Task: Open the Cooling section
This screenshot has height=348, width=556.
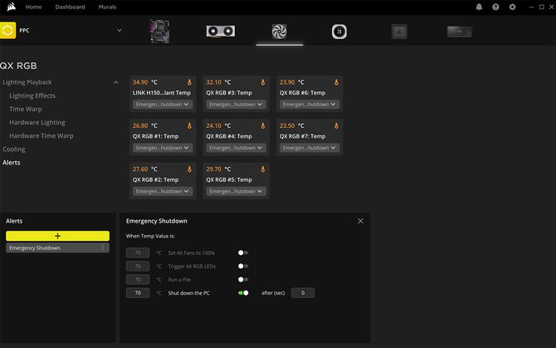Action: tap(14, 149)
